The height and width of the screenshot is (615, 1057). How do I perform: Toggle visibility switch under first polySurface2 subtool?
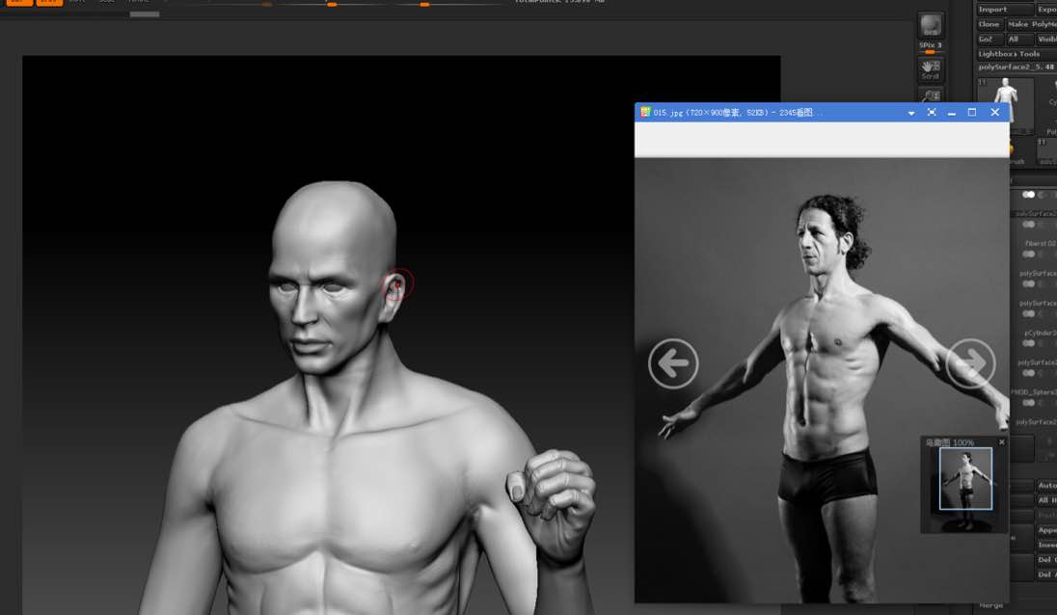click(1029, 225)
